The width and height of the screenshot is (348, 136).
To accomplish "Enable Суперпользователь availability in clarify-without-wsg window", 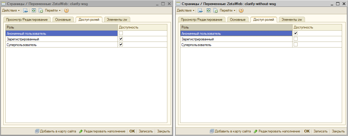I will [295, 45].
